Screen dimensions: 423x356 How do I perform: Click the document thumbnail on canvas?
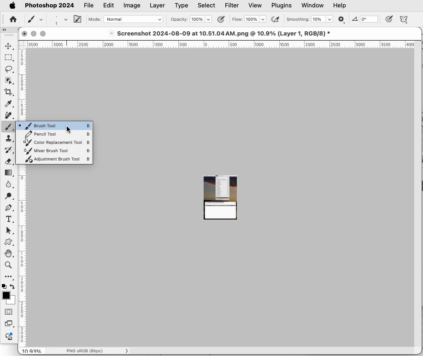220,197
